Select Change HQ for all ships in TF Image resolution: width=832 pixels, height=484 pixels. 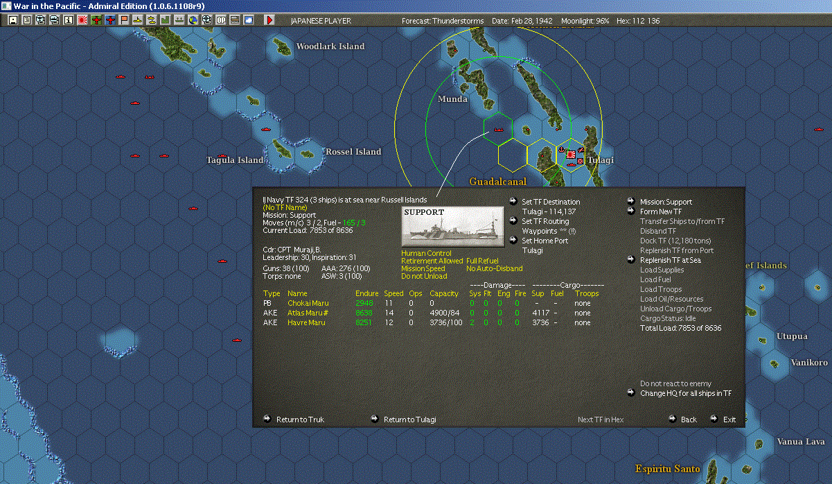686,393
